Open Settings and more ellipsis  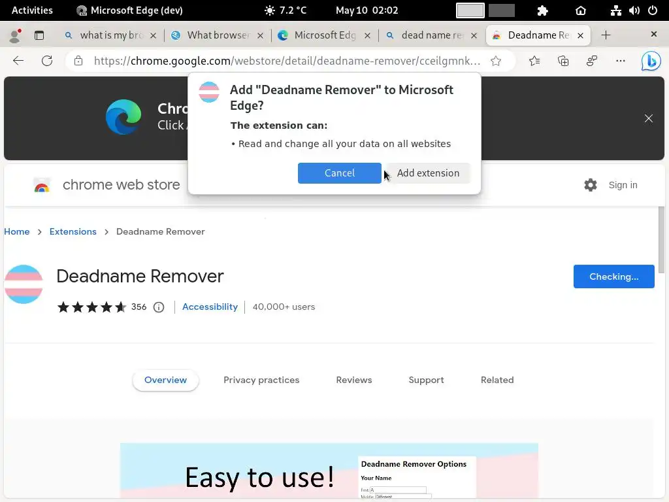click(621, 61)
